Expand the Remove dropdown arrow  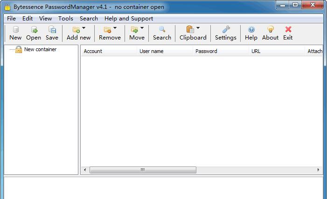coord(115,28)
